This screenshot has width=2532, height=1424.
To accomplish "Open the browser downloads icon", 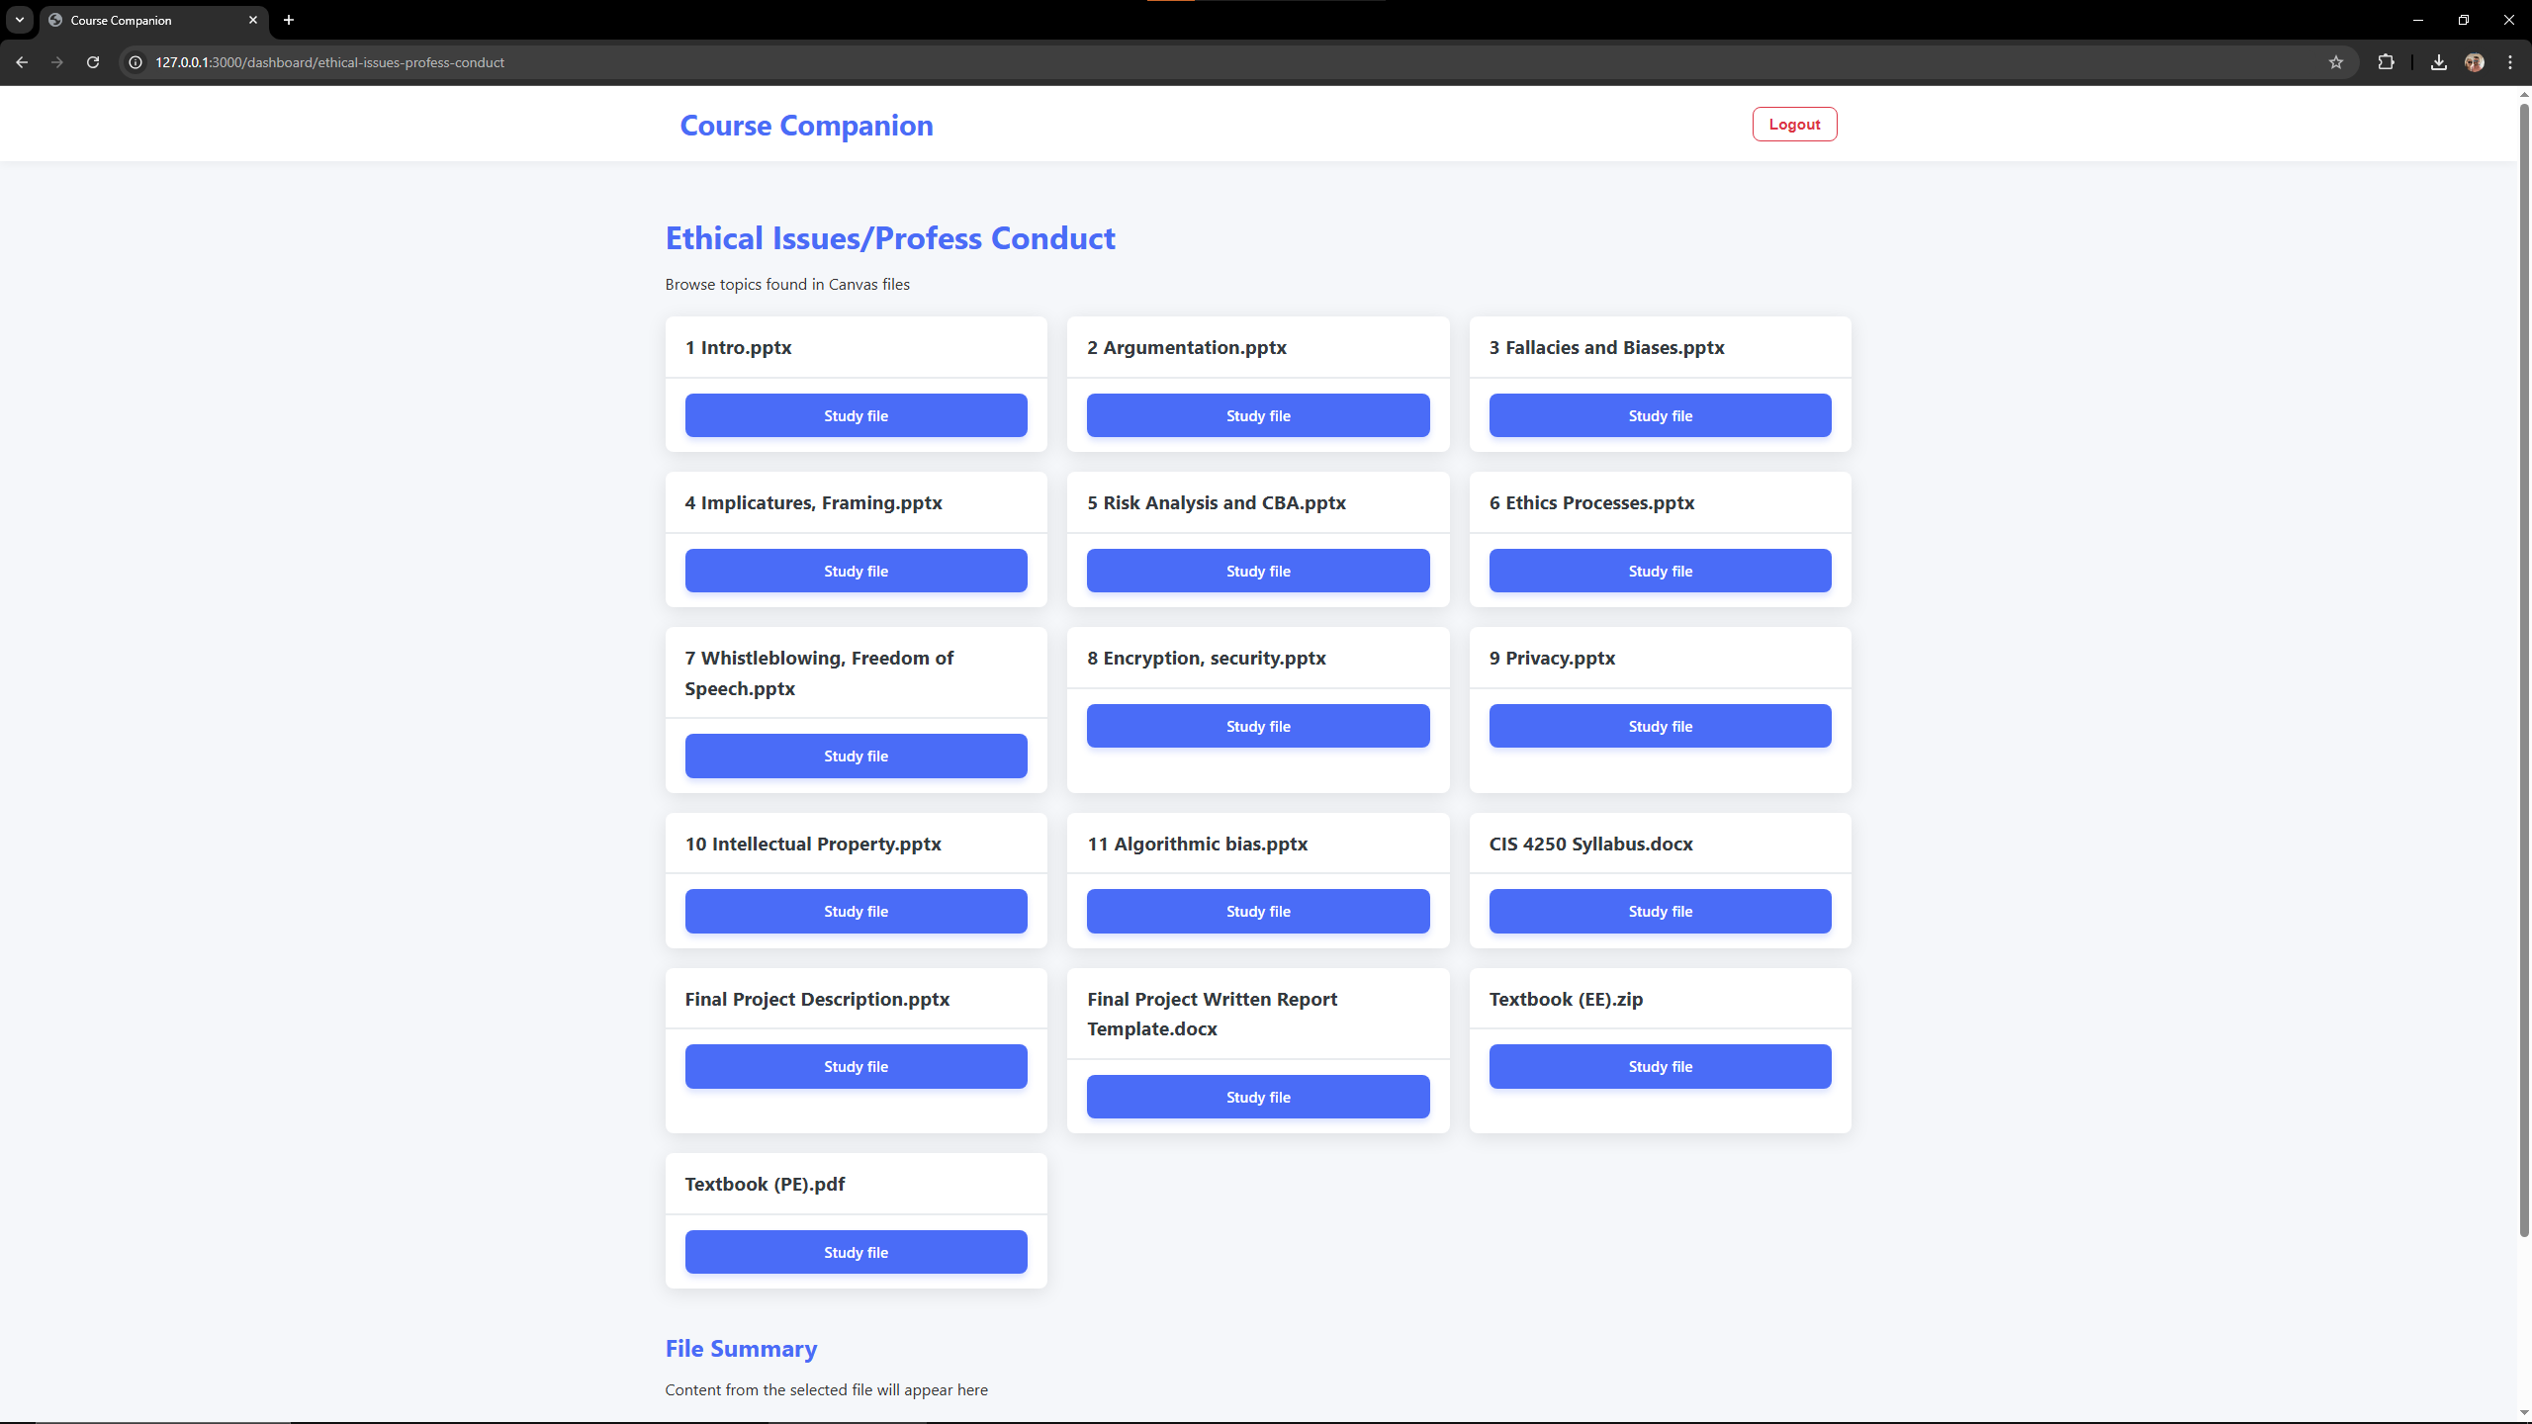I will [2439, 62].
